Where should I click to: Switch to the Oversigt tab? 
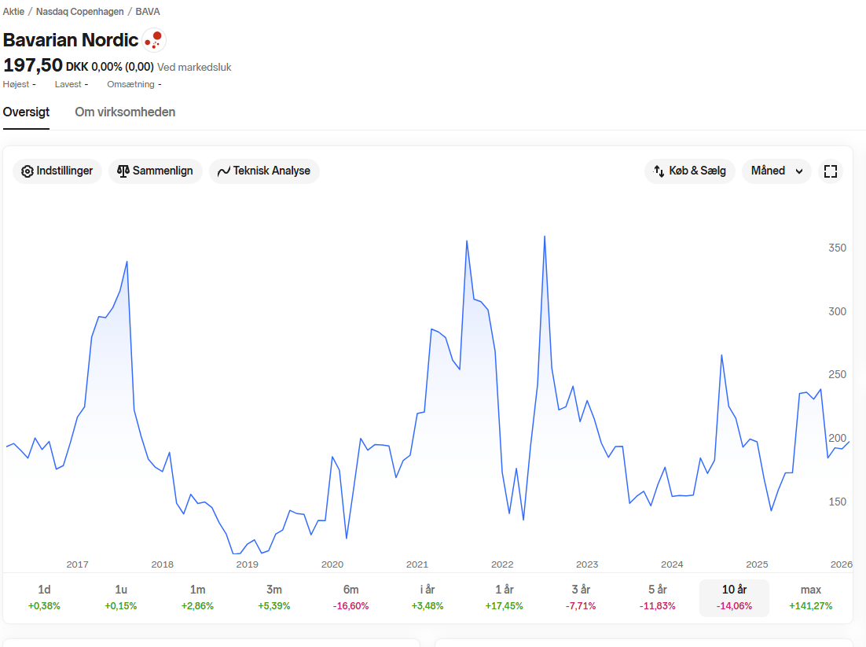click(x=26, y=112)
